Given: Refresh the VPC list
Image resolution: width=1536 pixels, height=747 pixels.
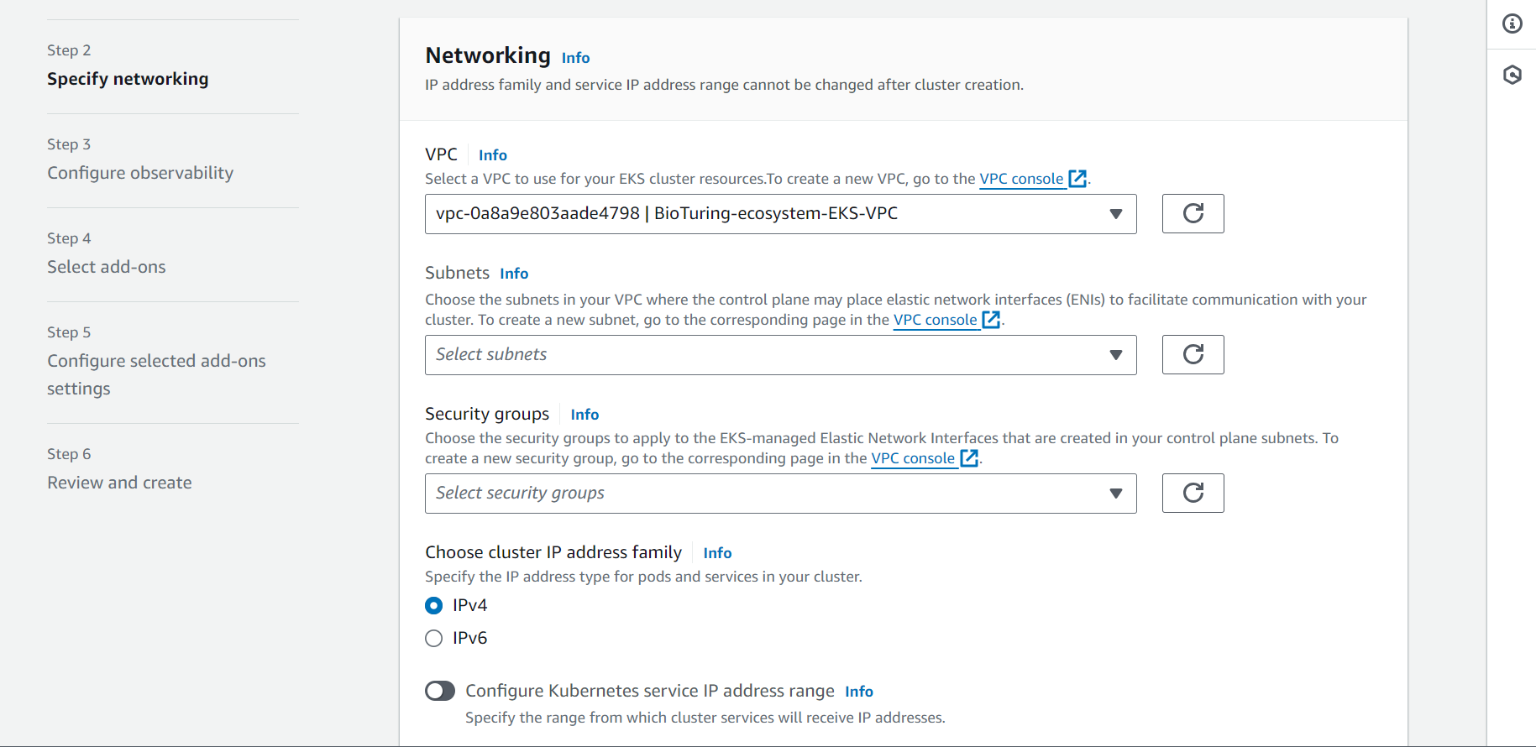Looking at the screenshot, I should click(x=1193, y=213).
